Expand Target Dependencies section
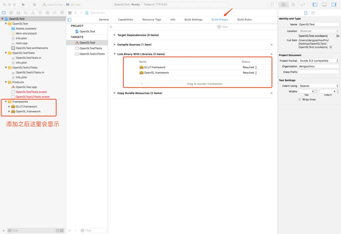Viewport: 341px width, 234px height. [x=114, y=35]
